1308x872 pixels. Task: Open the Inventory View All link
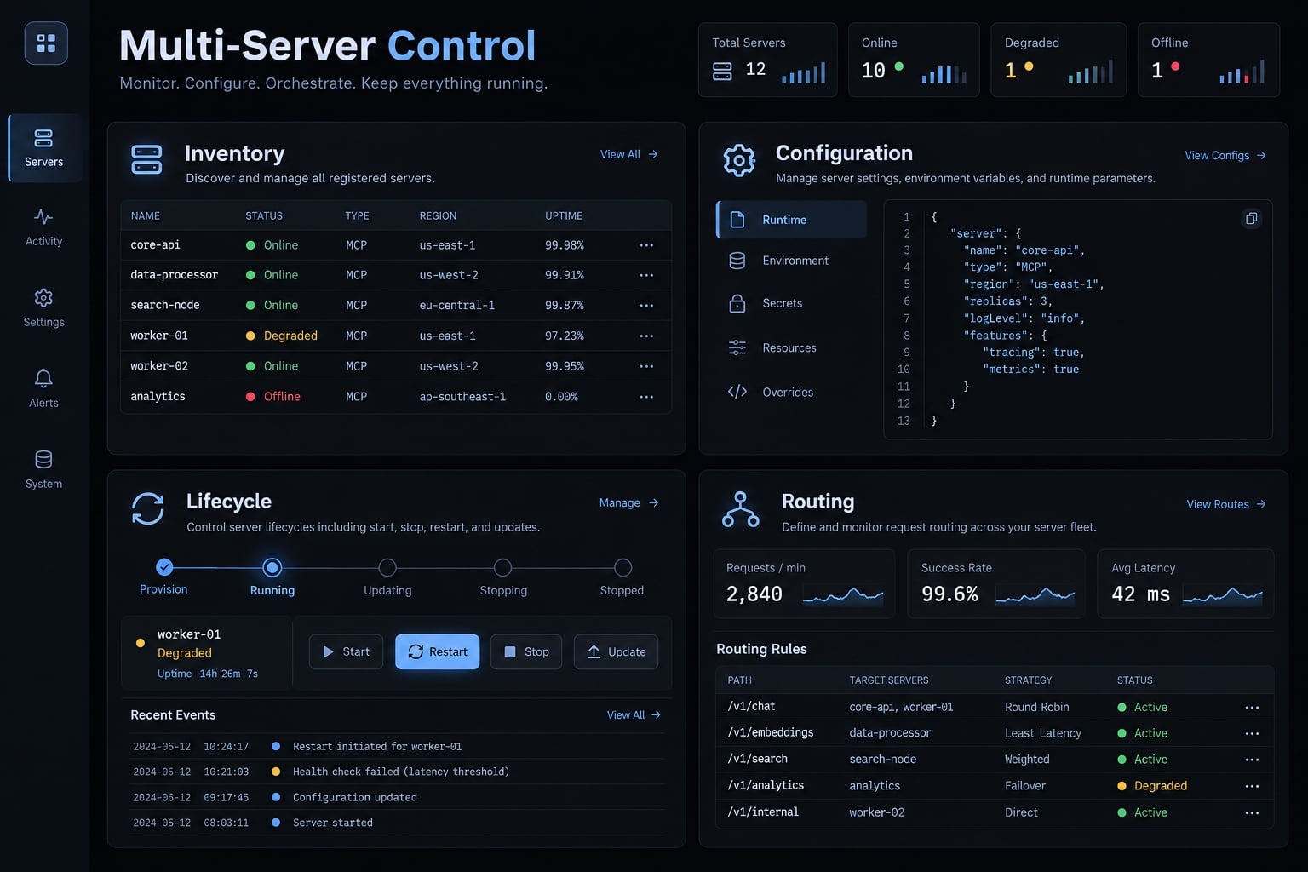tap(629, 154)
